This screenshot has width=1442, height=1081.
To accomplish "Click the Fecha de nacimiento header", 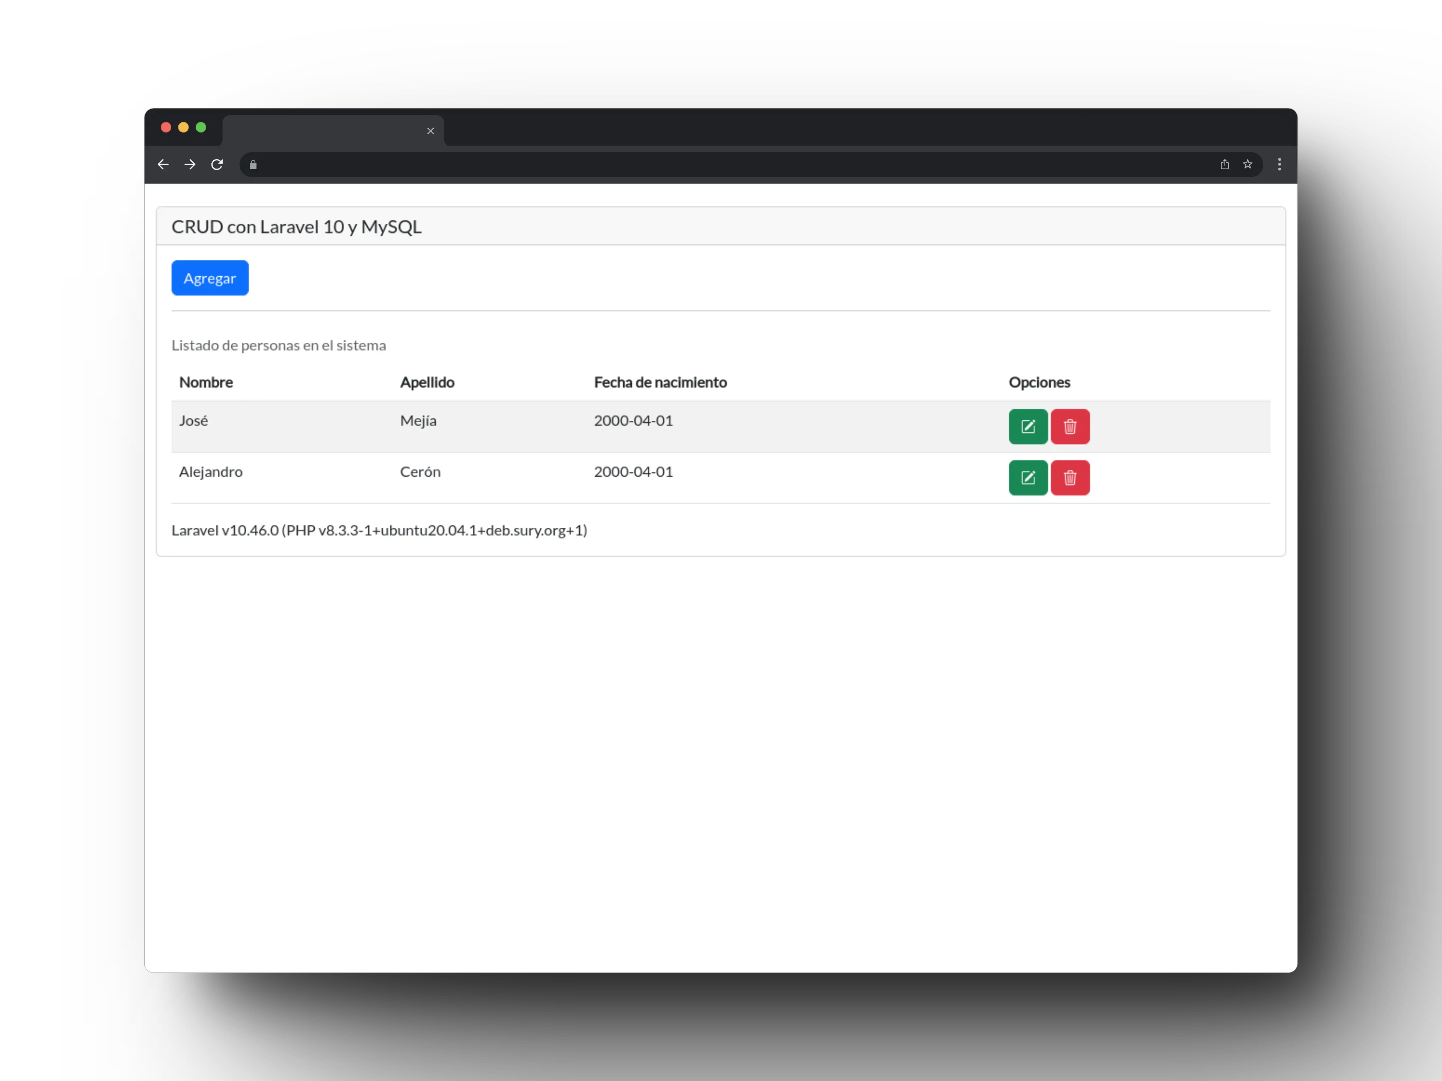I will [x=660, y=382].
